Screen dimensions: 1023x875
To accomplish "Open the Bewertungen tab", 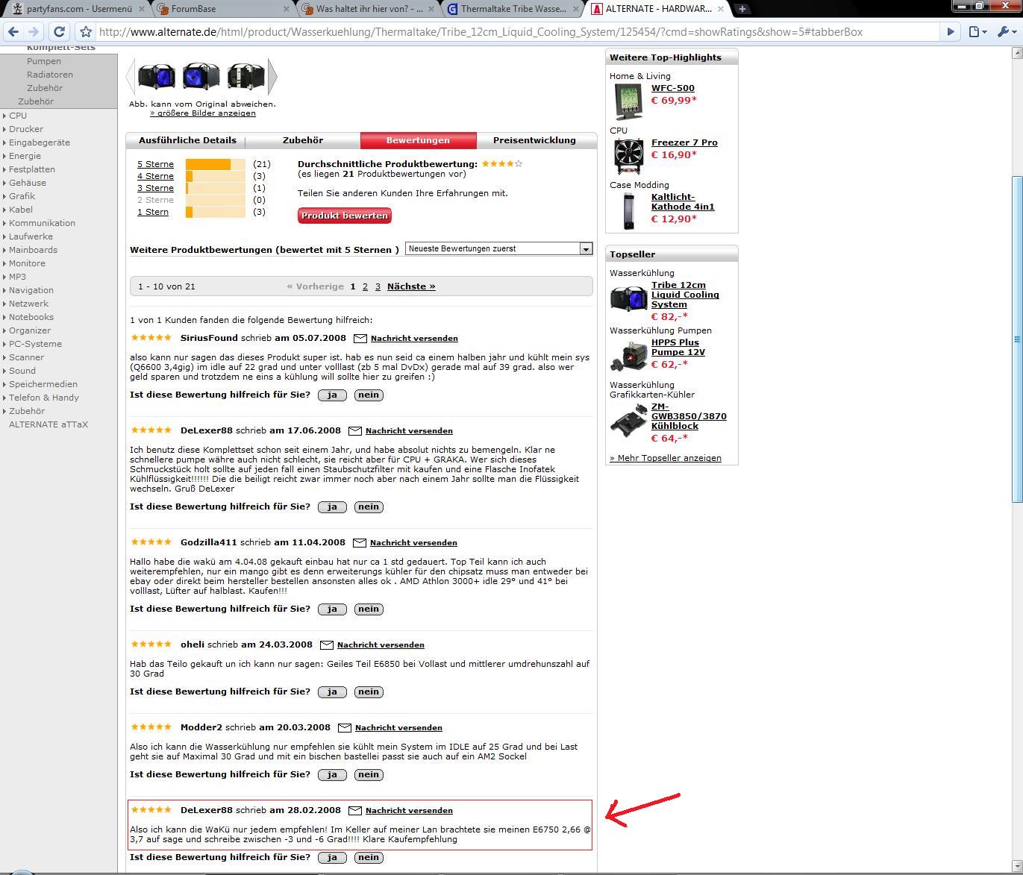I will (418, 140).
